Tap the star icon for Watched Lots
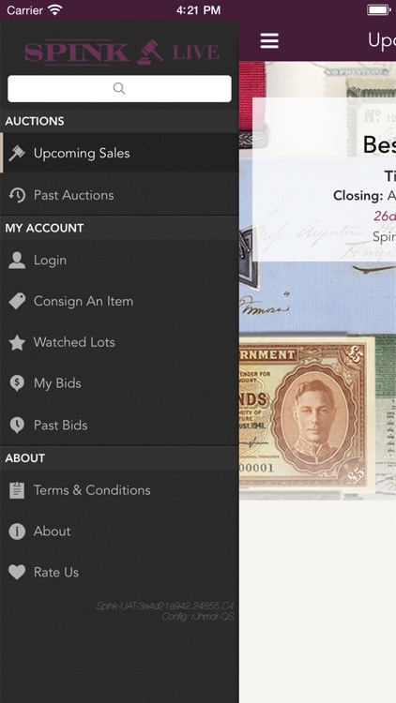Image resolution: width=396 pixels, height=703 pixels. (x=17, y=342)
